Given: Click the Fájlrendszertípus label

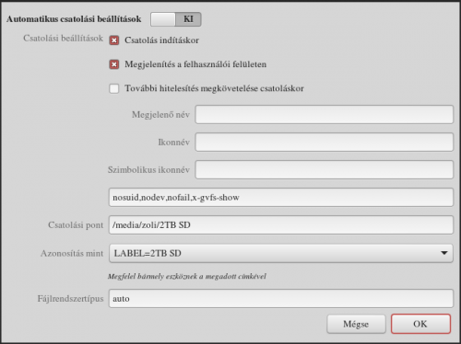Looking at the screenshot, I should coord(70,299).
